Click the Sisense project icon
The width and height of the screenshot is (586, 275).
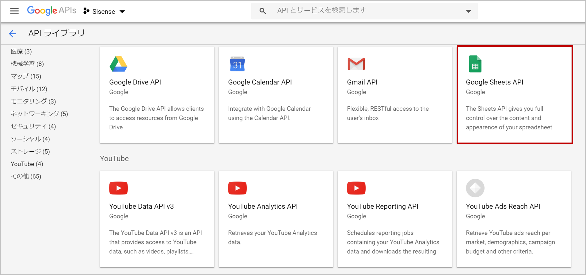click(x=86, y=11)
